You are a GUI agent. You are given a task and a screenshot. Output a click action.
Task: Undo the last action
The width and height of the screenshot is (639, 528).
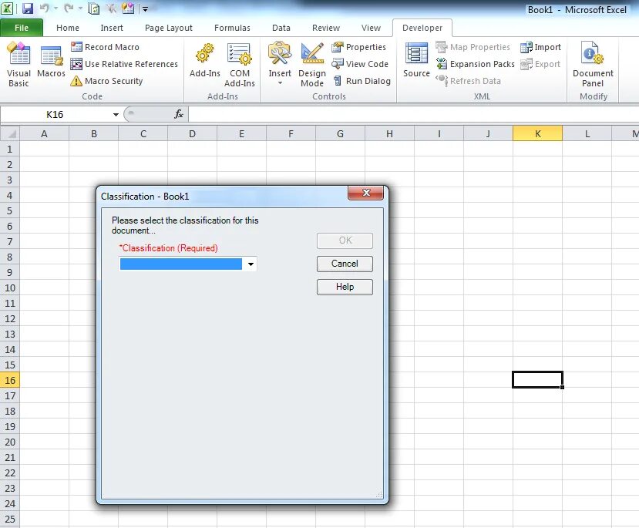click(x=45, y=8)
